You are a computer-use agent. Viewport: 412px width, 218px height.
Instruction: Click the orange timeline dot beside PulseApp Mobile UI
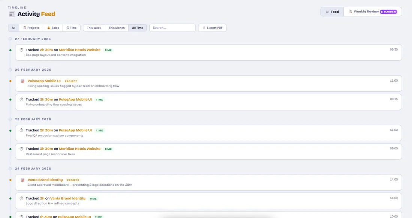tap(10, 80)
